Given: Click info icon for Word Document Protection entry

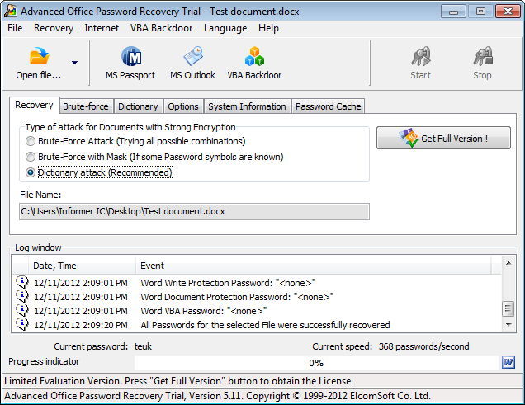Looking at the screenshot, I should coord(22,296).
